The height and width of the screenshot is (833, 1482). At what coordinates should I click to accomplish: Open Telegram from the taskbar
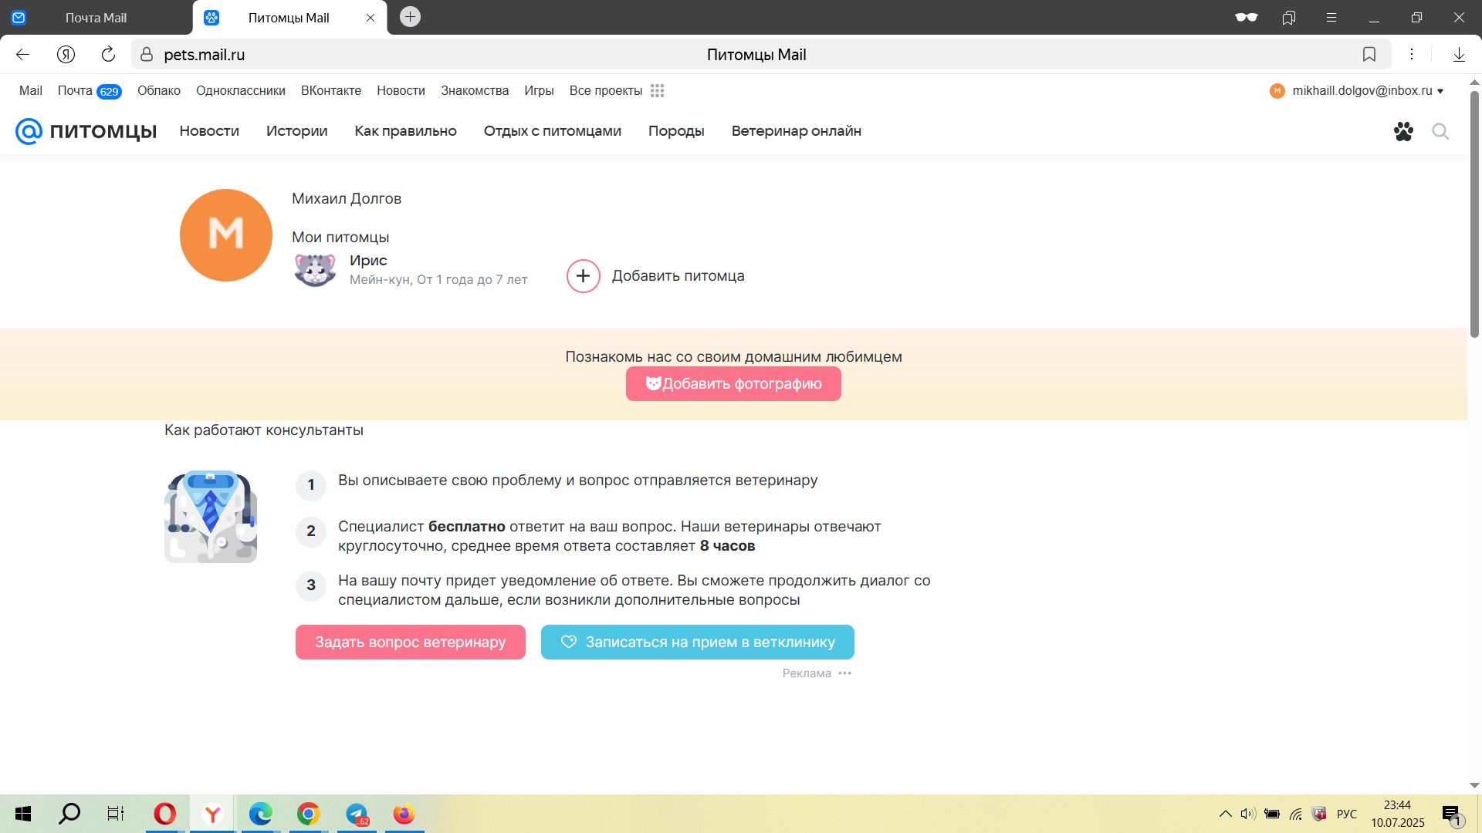[357, 814]
